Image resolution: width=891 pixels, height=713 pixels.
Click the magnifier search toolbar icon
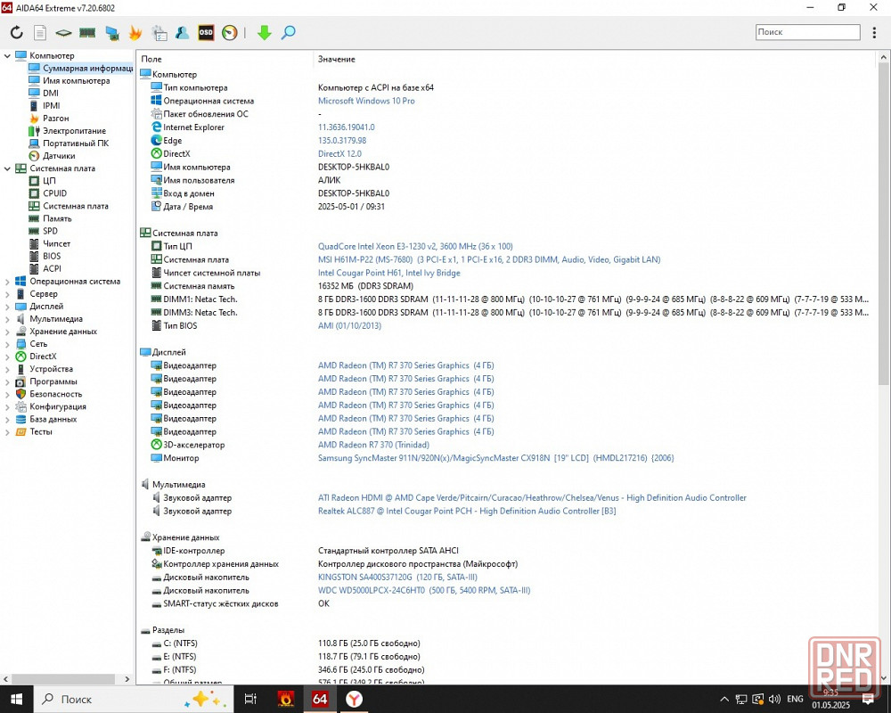point(289,32)
